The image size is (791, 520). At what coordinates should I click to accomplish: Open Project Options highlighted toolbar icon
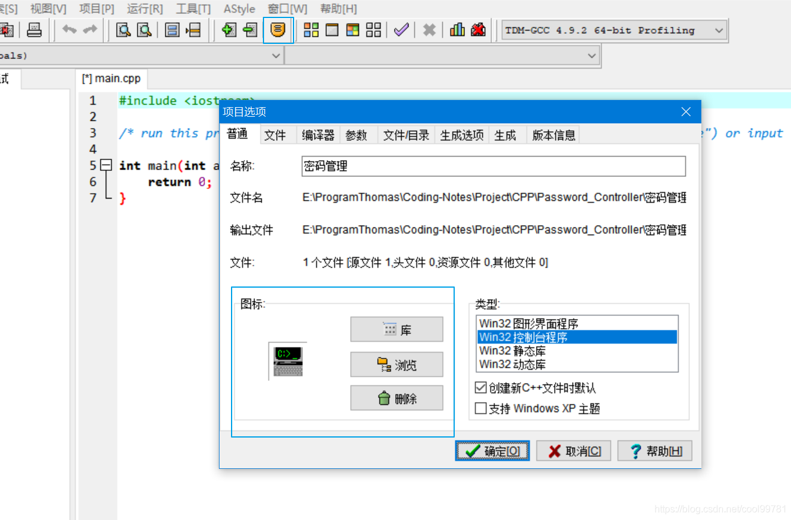point(278,30)
